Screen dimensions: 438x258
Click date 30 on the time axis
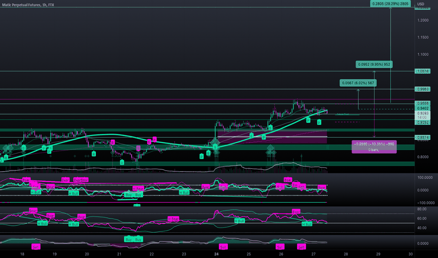(410, 254)
